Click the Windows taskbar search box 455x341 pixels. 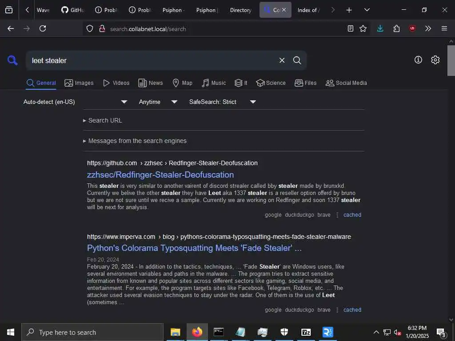pos(92,332)
